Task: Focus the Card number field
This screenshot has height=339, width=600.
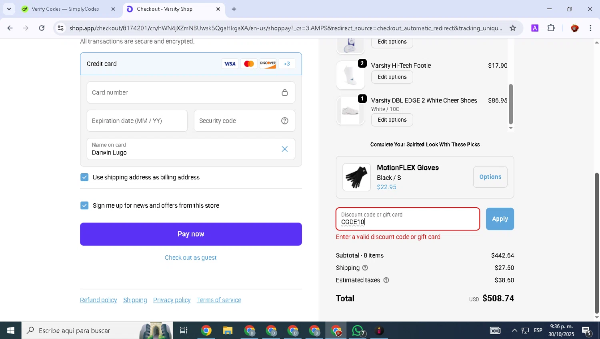Action: point(191,92)
